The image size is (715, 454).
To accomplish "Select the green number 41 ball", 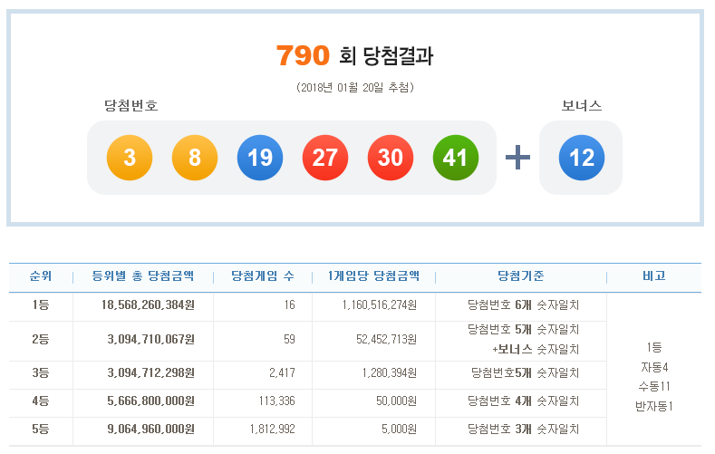I will [x=455, y=158].
